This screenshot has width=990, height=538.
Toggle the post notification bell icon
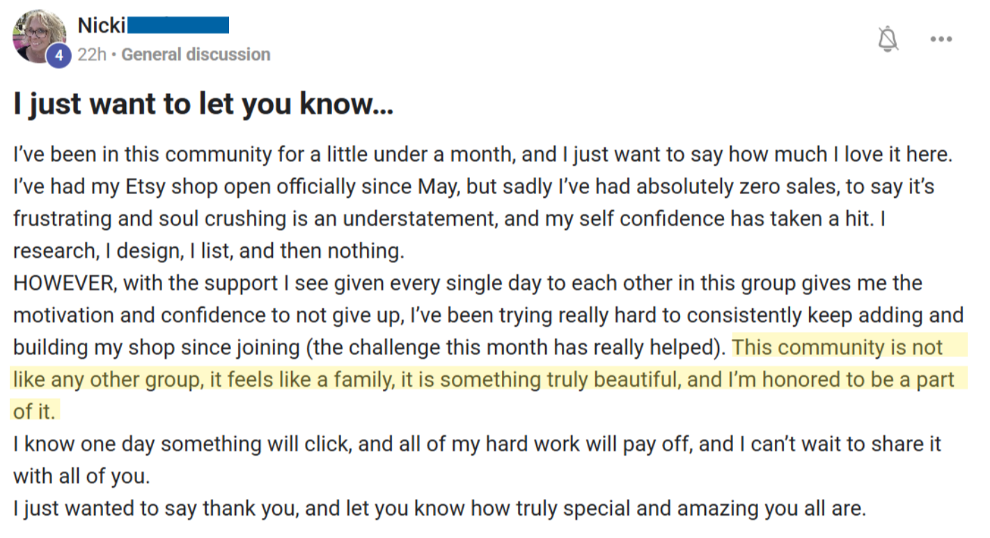(x=888, y=38)
